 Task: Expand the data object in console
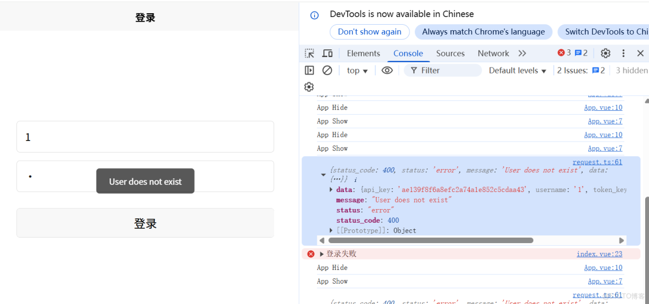tap(331, 189)
